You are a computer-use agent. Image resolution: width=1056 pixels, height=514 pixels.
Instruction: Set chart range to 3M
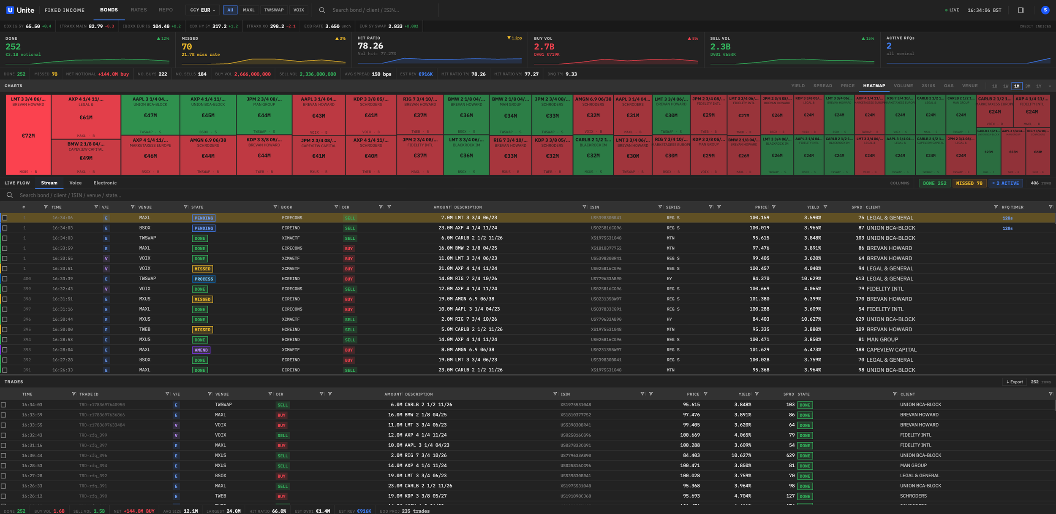[1028, 86]
